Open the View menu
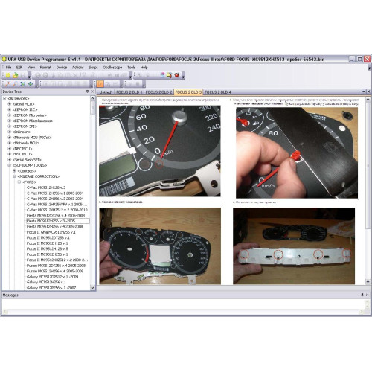Screen dimensions: 372x372 point(31,68)
